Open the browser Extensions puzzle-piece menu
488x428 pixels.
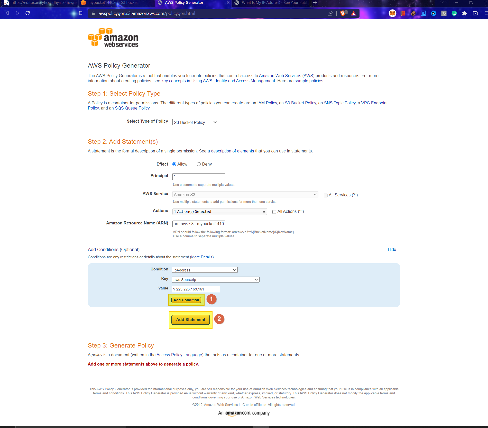click(x=464, y=13)
